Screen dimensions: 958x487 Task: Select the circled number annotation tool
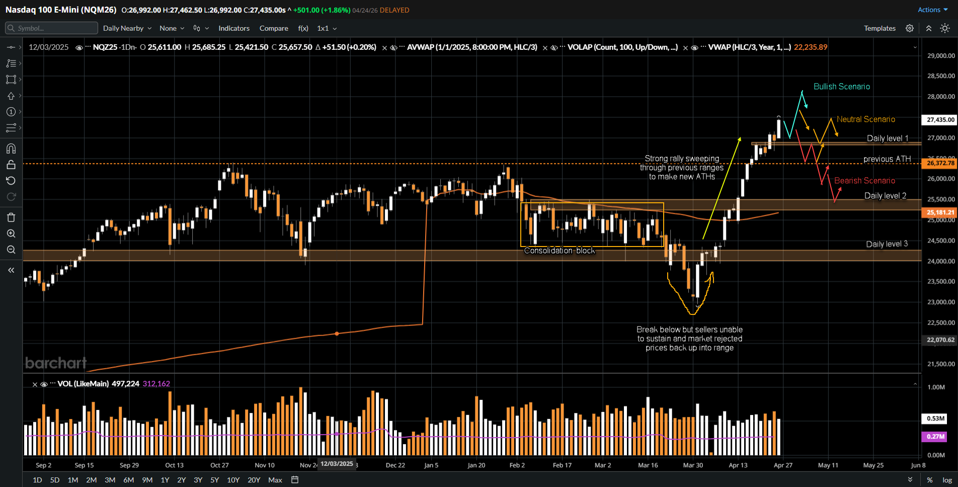[11, 112]
